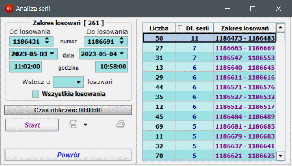Open the 2023-05-03 start date picker

52,54
